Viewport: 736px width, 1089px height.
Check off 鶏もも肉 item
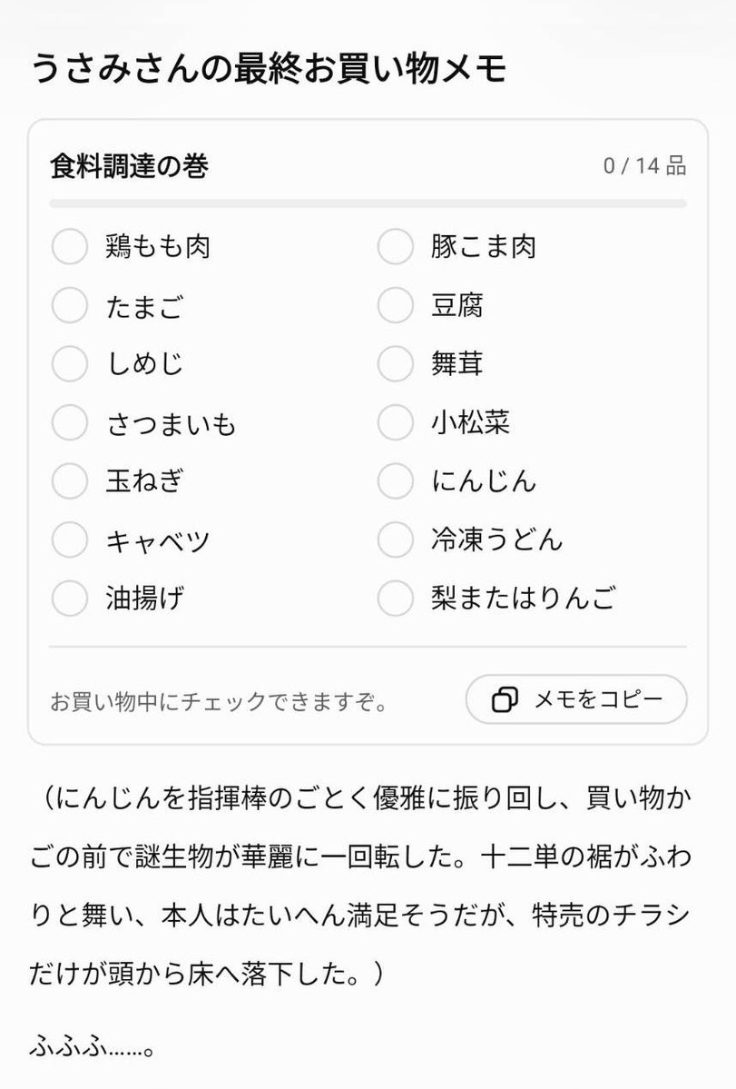click(70, 246)
